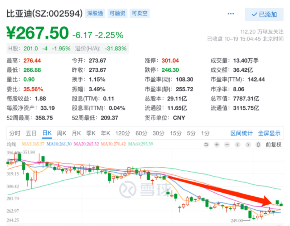The width and height of the screenshot is (290, 226).
Task: Click the 成交量 value 13.40万手
Action: (246, 60)
